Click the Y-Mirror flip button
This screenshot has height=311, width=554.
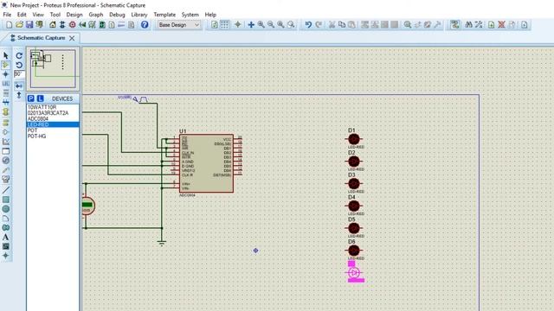coord(19,95)
